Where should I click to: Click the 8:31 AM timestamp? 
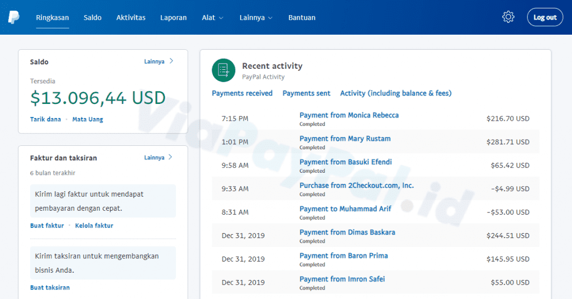[x=235, y=212]
